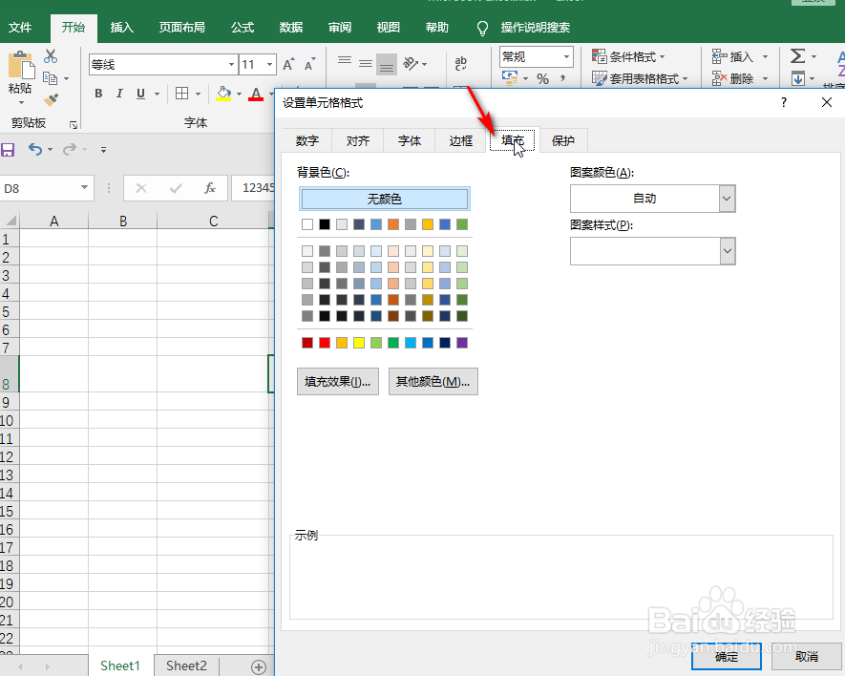Switch to the 数据 Data ribbon tab
The image size is (845, 676).
[x=291, y=27]
